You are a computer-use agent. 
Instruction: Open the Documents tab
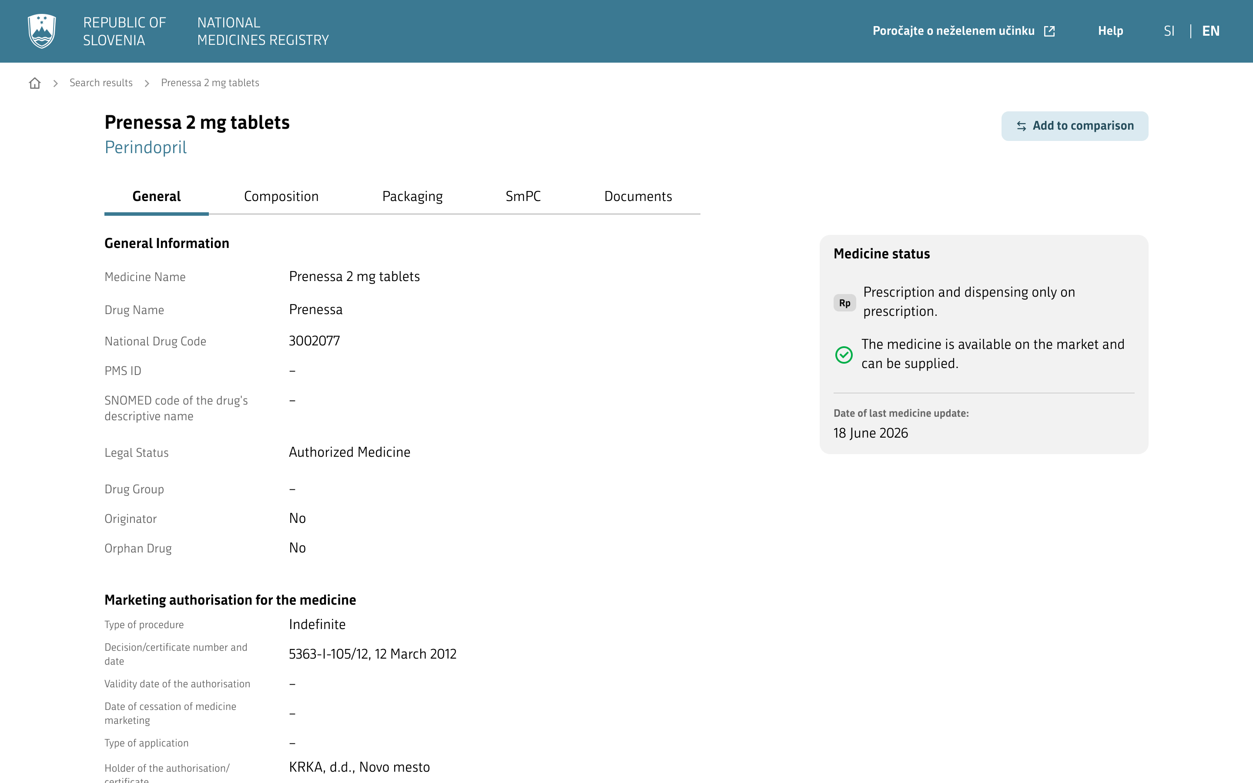[x=638, y=197]
